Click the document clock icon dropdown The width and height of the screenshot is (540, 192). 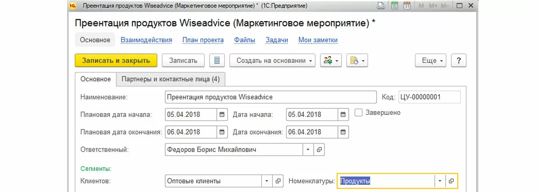tap(357, 61)
